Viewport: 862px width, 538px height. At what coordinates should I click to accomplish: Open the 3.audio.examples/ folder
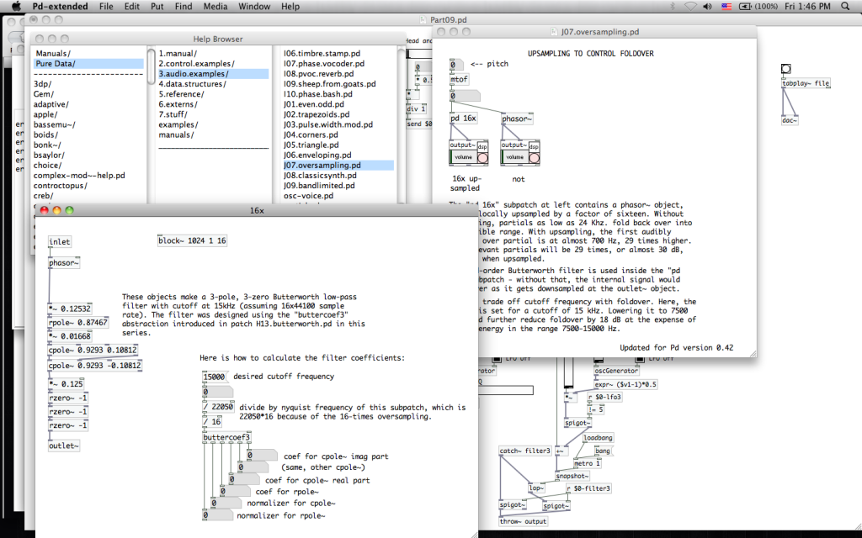[x=194, y=74]
